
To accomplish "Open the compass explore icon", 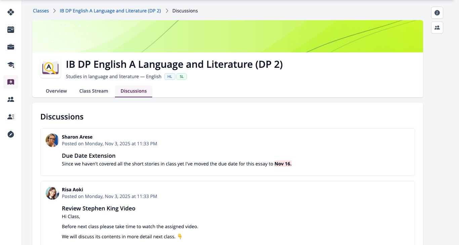I will (x=11, y=134).
